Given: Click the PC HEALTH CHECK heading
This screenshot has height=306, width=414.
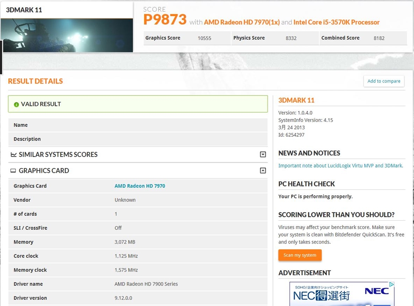Looking at the screenshot, I should point(306,184).
